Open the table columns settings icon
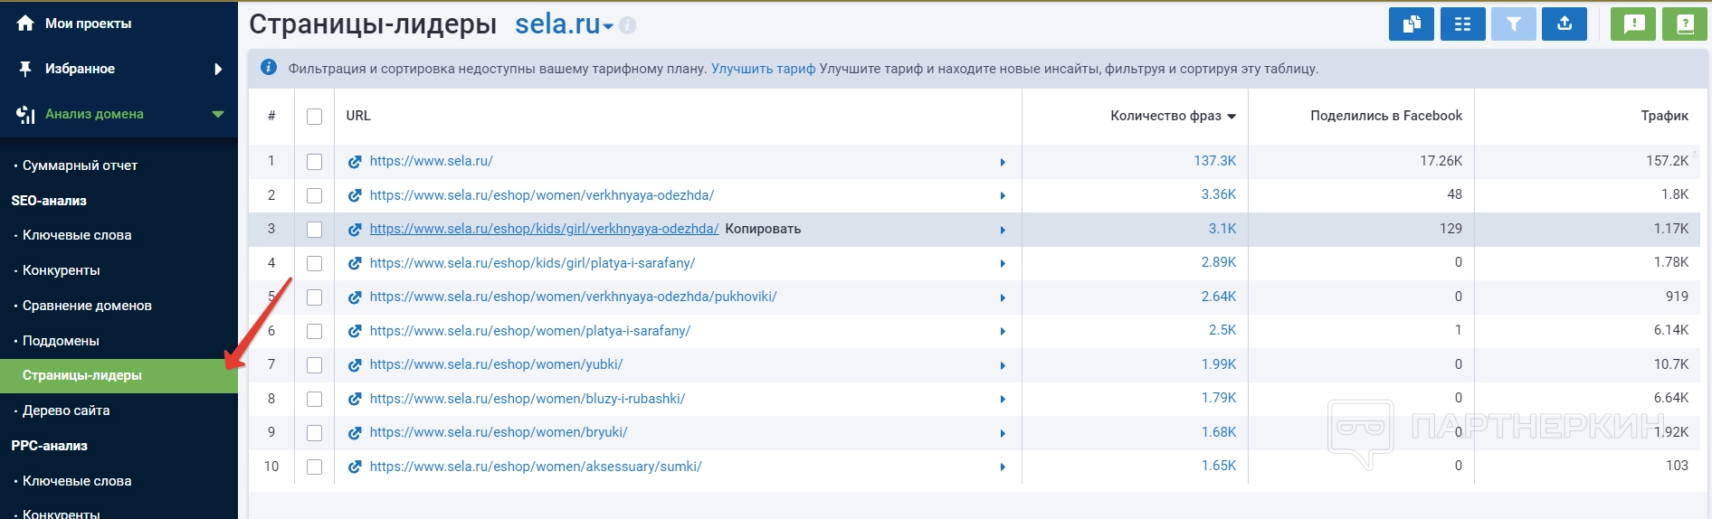The image size is (1712, 519). (x=1462, y=24)
